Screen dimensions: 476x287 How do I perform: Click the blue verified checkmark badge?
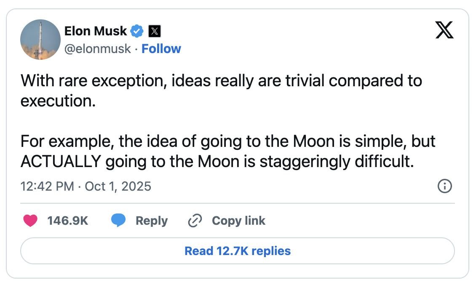click(137, 31)
